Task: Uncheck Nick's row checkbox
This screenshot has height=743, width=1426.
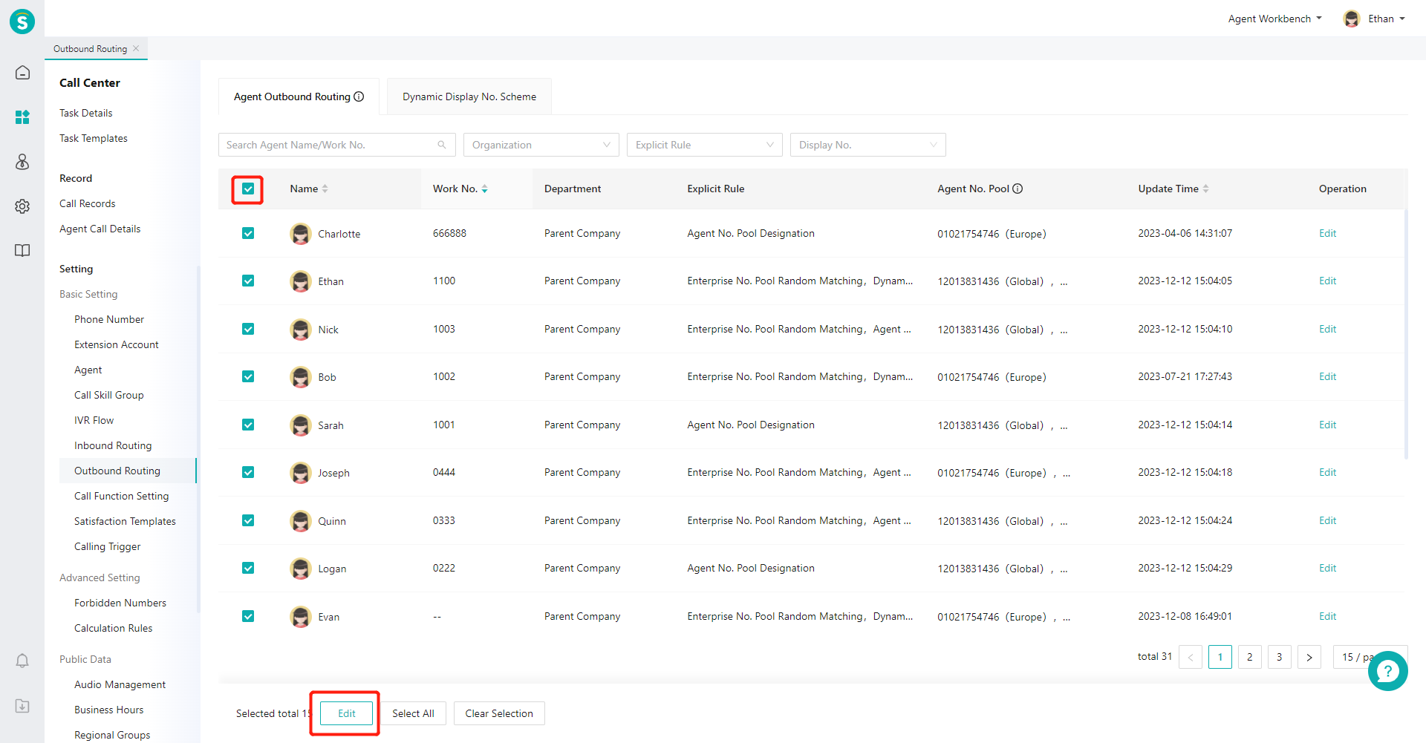Action: (x=248, y=329)
